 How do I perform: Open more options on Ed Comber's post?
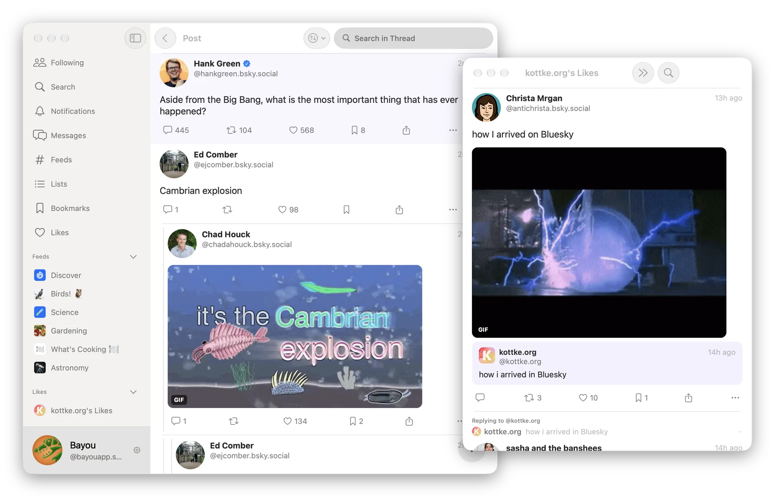pos(453,210)
